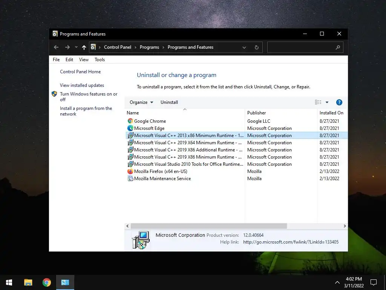Open the View menu

click(x=84, y=59)
